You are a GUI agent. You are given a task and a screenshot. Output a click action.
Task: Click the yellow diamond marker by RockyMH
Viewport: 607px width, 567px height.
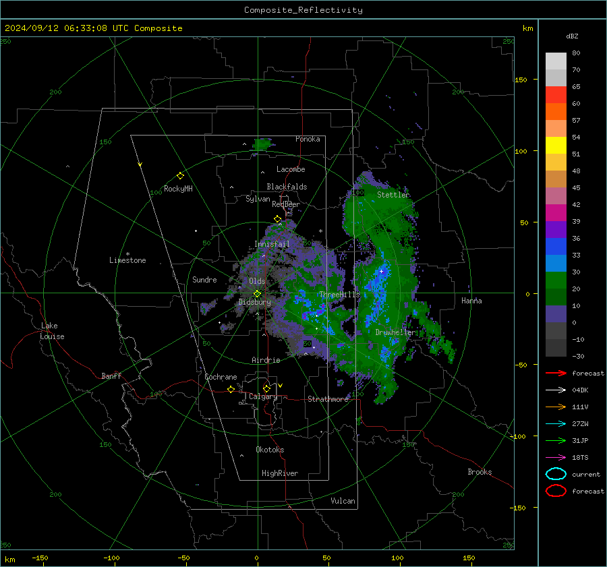pyautogui.click(x=180, y=176)
